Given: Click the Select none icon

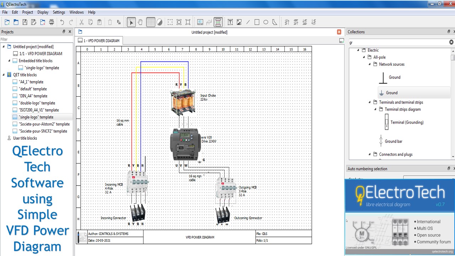Looking at the screenshot, I should 179,22.
